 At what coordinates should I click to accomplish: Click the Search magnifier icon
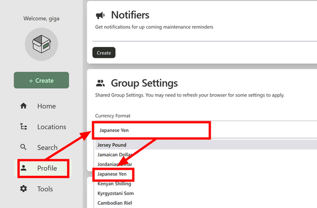[x=23, y=147]
